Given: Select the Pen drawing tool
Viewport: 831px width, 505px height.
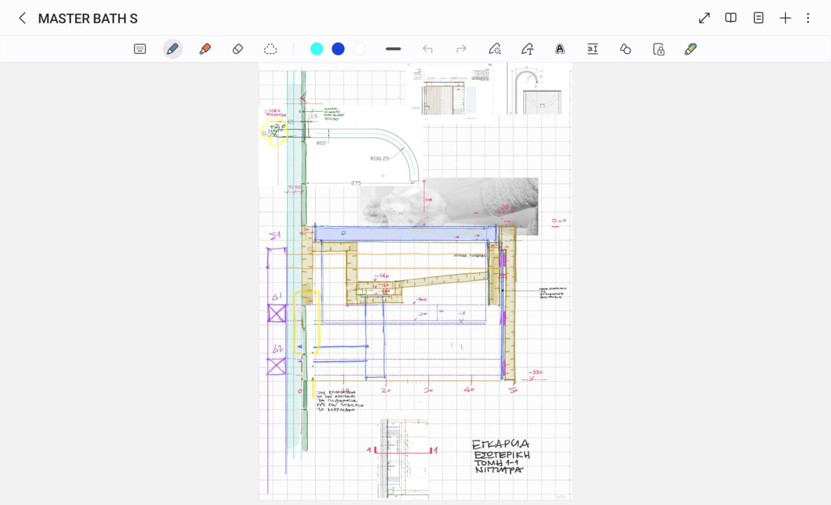Looking at the screenshot, I should pos(172,49).
